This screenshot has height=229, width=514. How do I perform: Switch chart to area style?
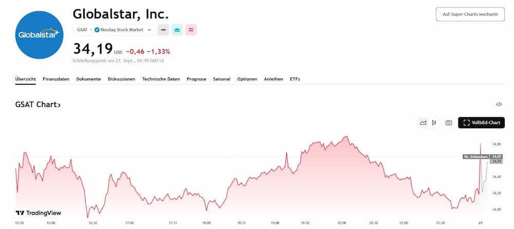[423, 123]
